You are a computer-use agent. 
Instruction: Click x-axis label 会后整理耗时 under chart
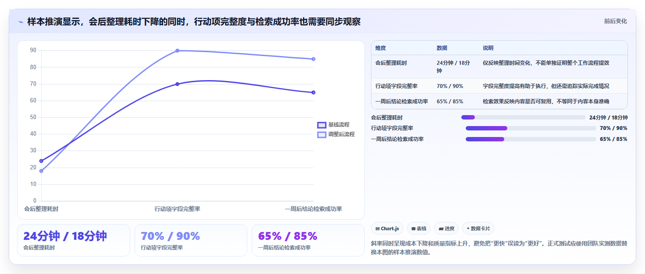tap(41, 209)
